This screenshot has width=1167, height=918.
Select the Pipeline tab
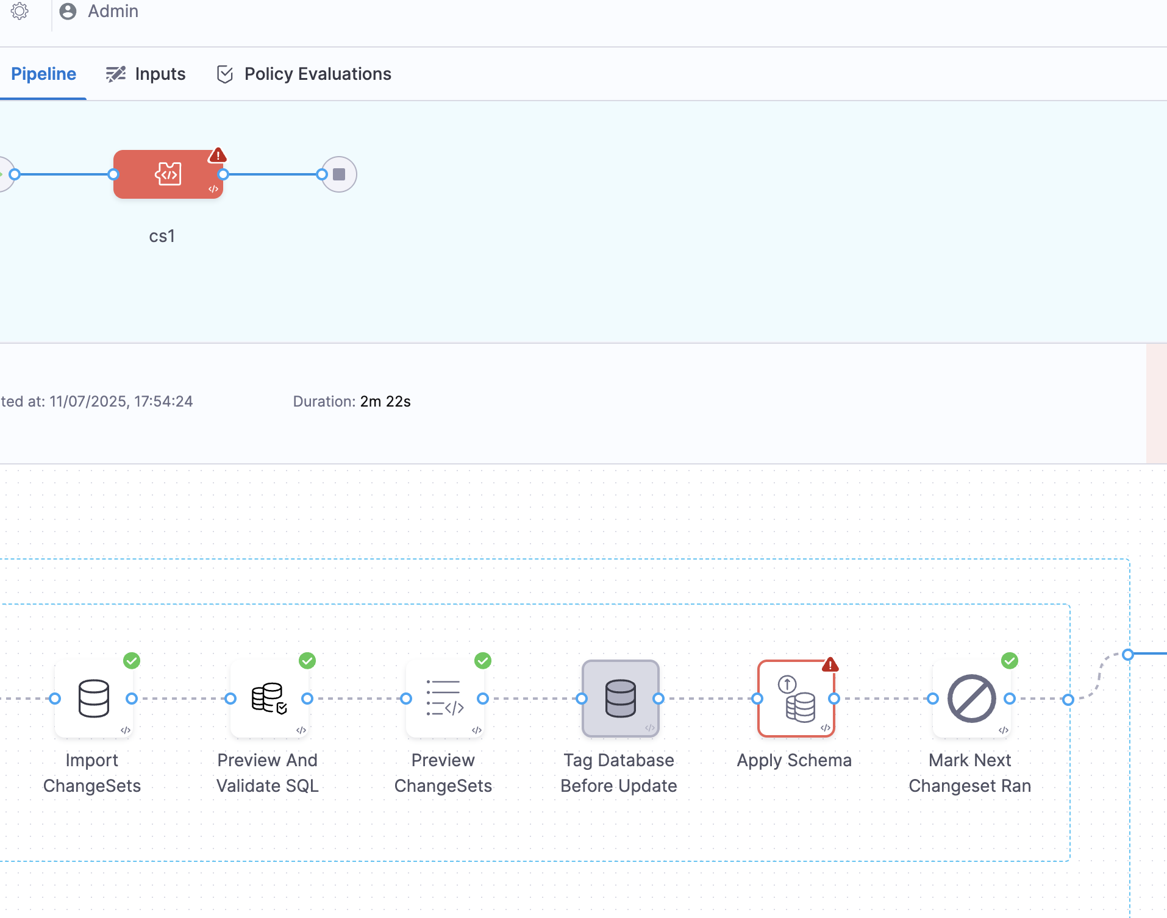(43, 74)
